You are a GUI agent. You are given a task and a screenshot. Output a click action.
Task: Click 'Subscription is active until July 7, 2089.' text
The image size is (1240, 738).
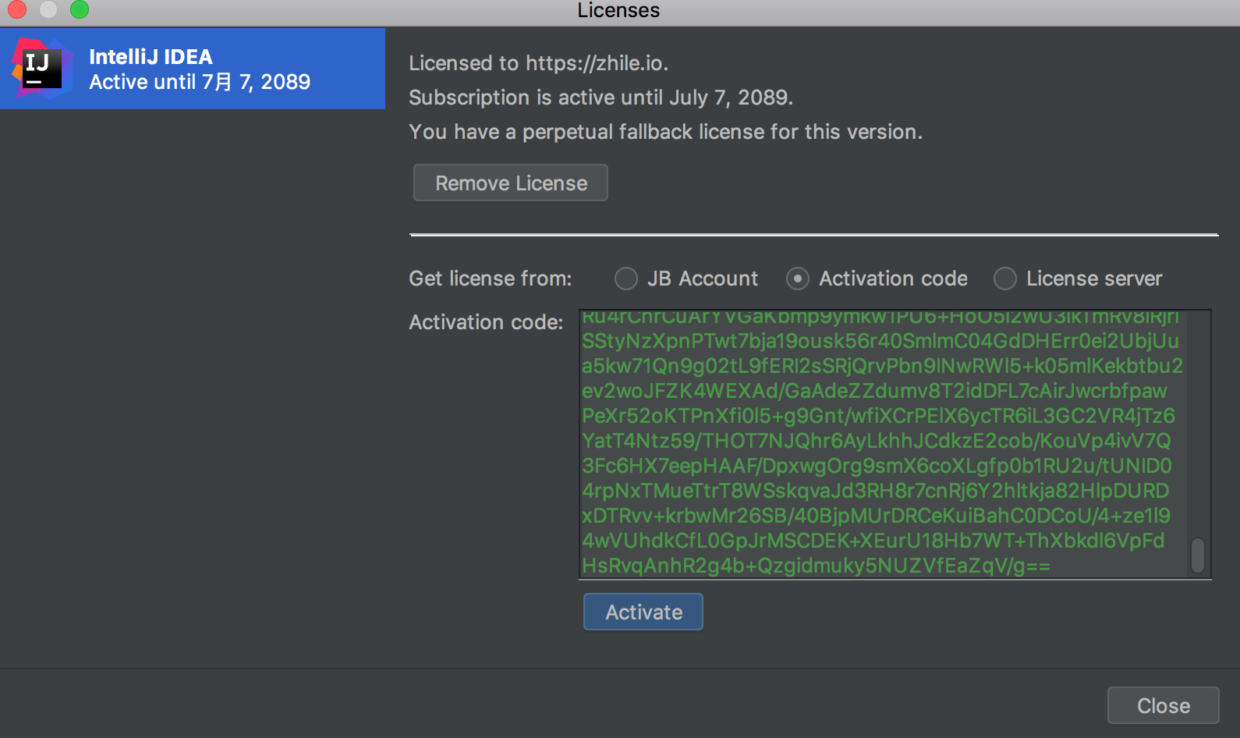[601, 98]
